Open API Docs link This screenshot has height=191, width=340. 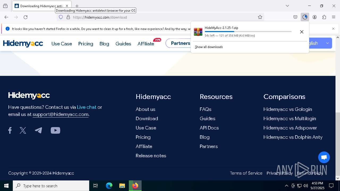209,128
